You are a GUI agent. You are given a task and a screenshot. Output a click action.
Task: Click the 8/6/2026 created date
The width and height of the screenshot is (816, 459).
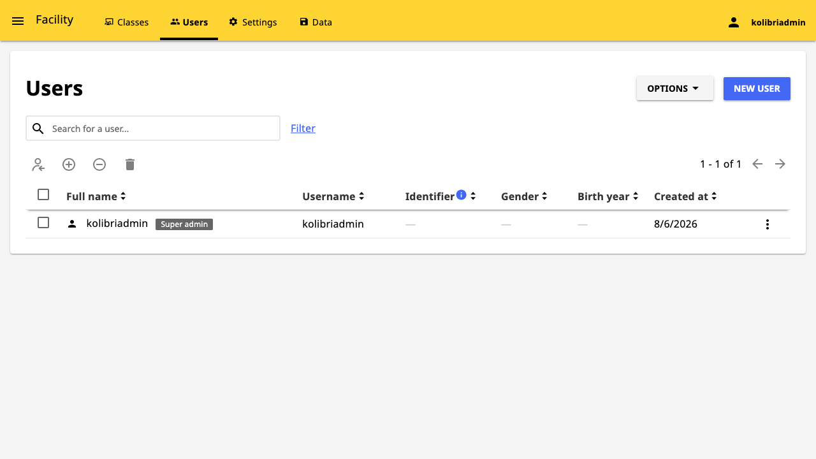pos(676,224)
